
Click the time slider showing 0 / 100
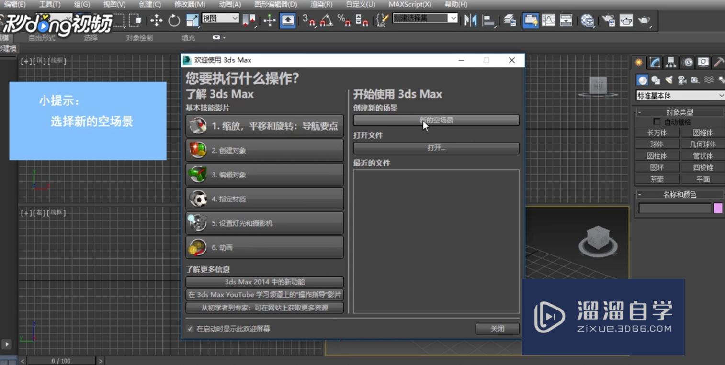(61, 361)
